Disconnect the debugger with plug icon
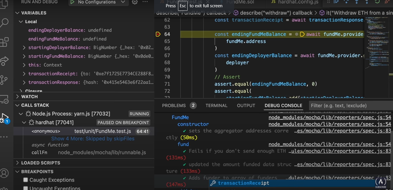The width and height of the screenshot is (393, 190). pos(387,2)
